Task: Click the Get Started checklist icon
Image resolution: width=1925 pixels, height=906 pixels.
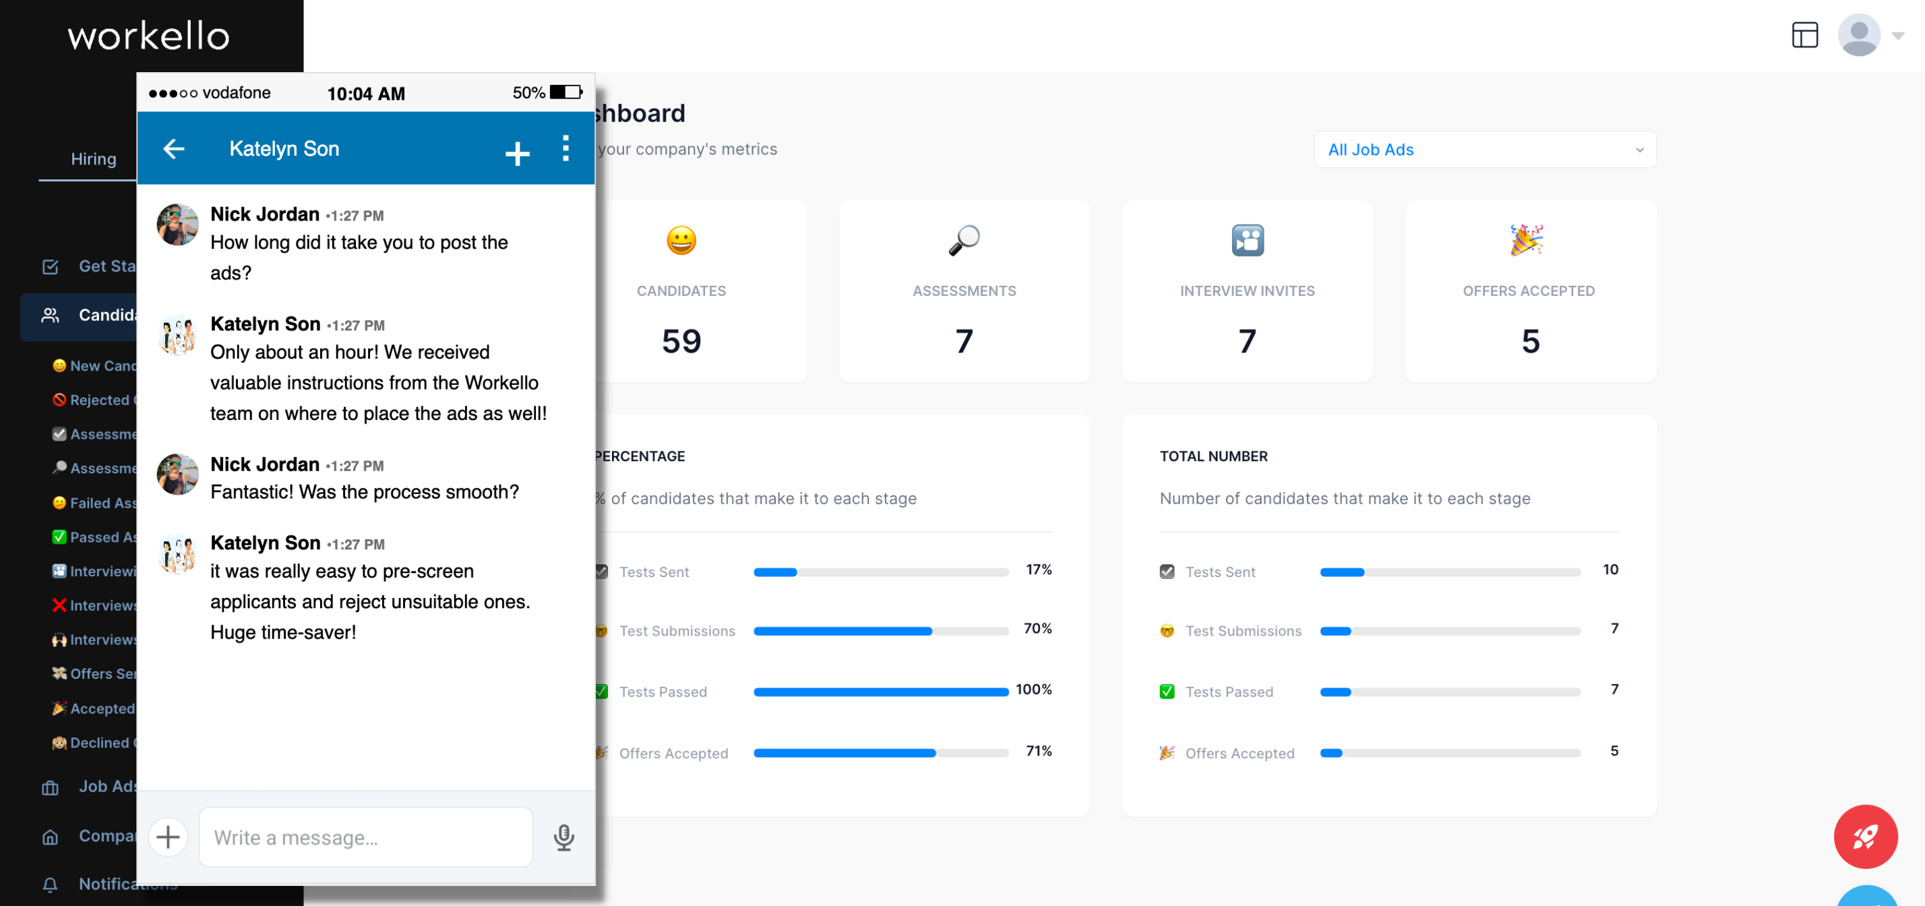Action: (x=50, y=267)
